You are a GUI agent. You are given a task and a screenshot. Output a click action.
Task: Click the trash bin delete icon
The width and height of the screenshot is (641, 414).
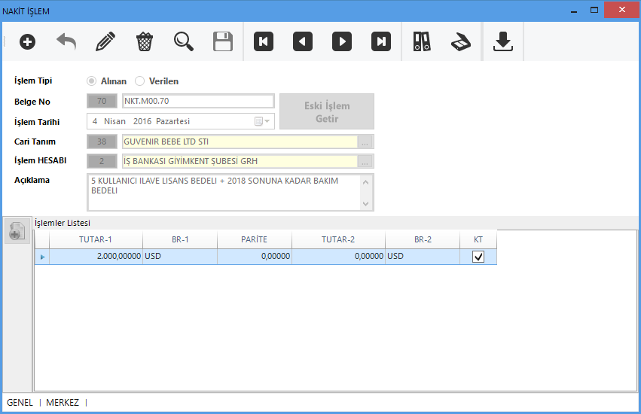[145, 41]
